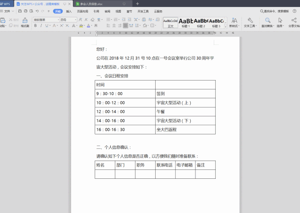Viewport: 300px width, 213px height.
Task: Expand the bullet list options arrow
Action: click(x=112, y=20)
